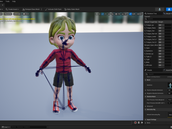Open the Create Asset dropdown
Viewport: 172px width, 129px height.
[x=12, y=9]
